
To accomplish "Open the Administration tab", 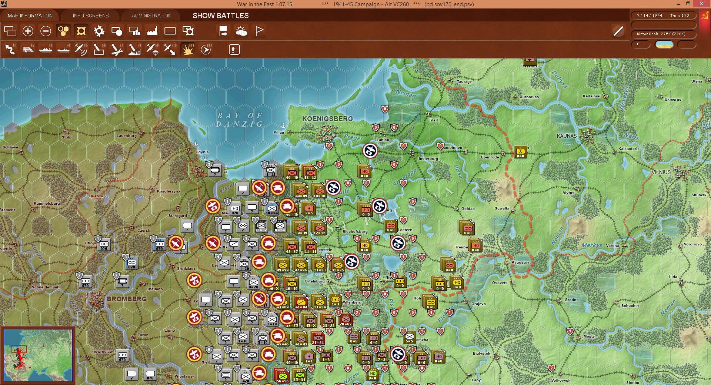I will click(x=151, y=16).
